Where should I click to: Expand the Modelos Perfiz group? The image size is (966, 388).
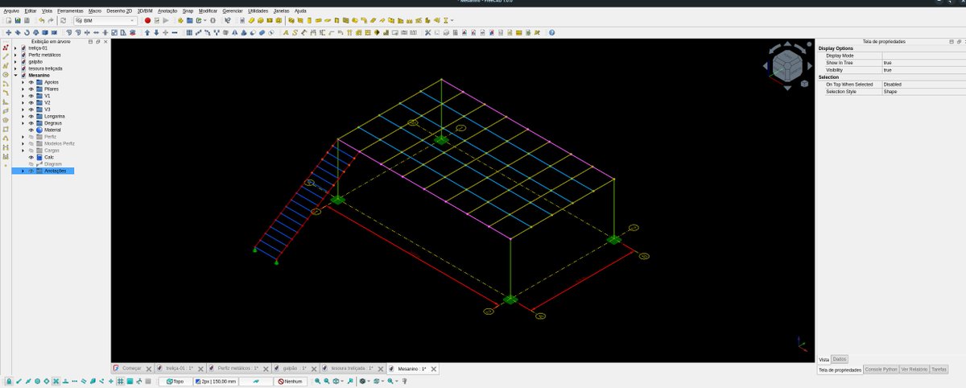23,143
